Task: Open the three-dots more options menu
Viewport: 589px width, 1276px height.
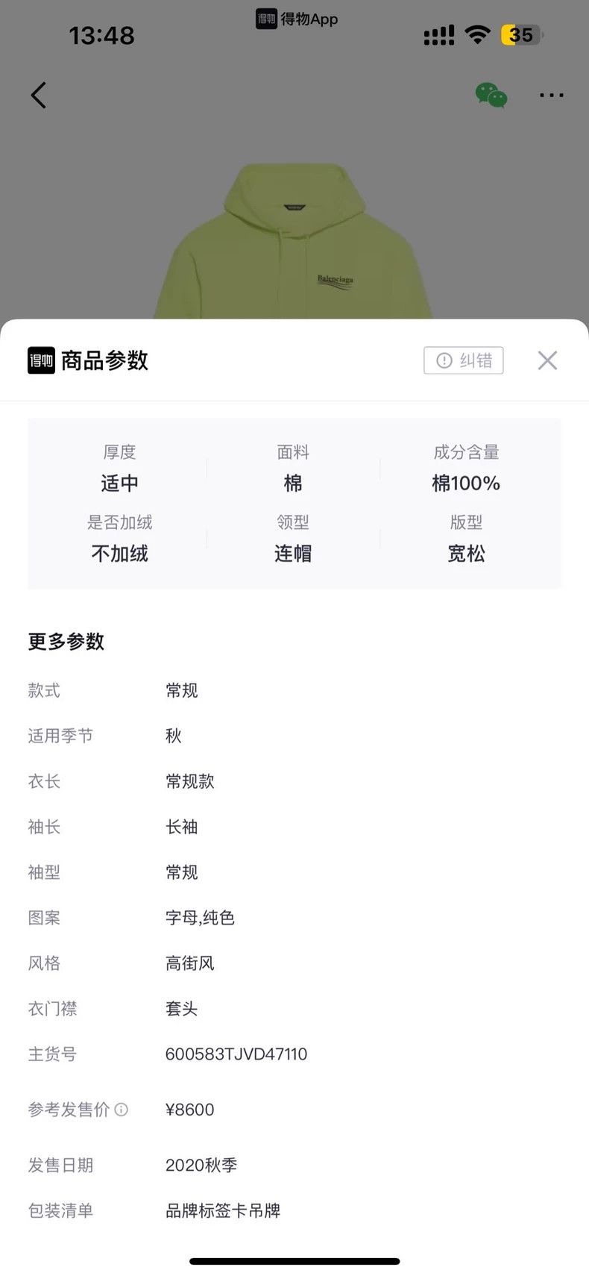Action: click(x=551, y=96)
